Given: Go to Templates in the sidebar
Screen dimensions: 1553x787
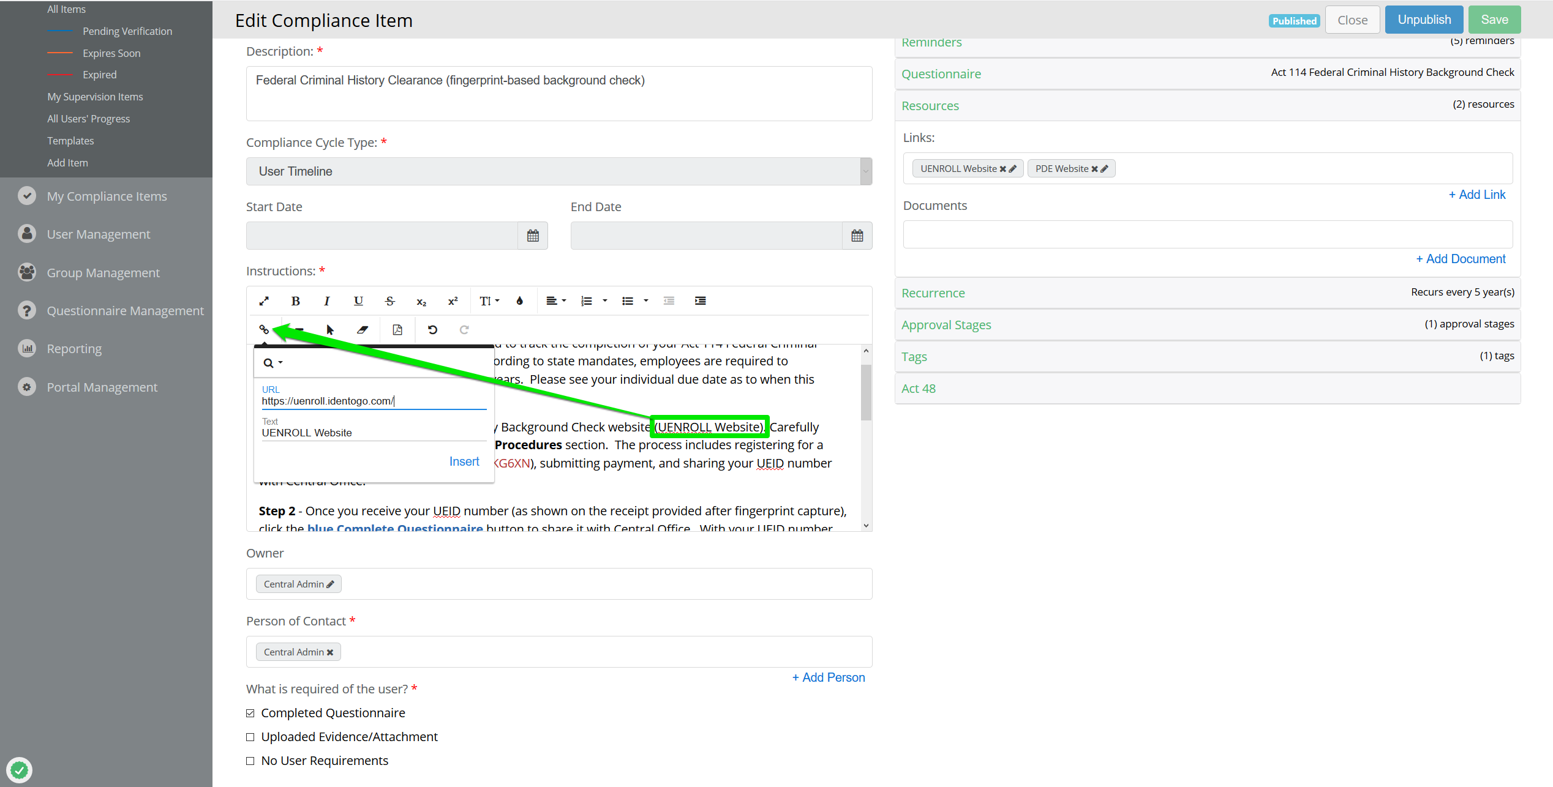Looking at the screenshot, I should tap(70, 141).
